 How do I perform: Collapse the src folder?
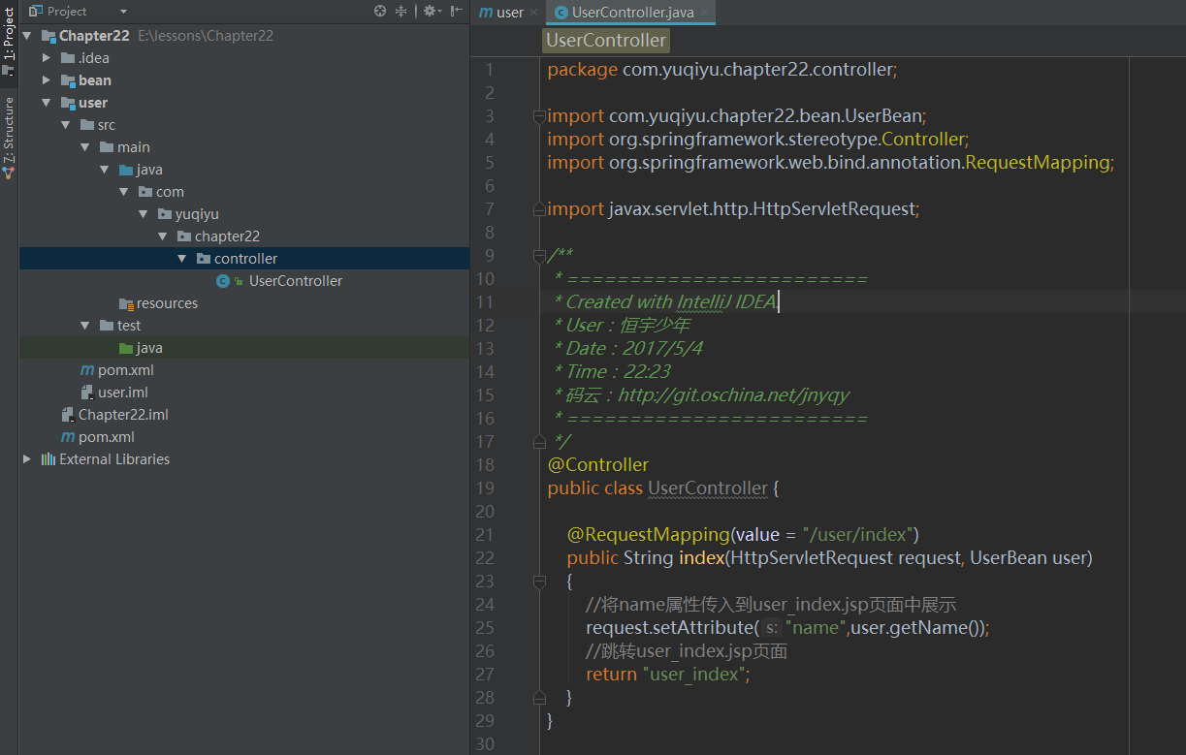[66, 125]
